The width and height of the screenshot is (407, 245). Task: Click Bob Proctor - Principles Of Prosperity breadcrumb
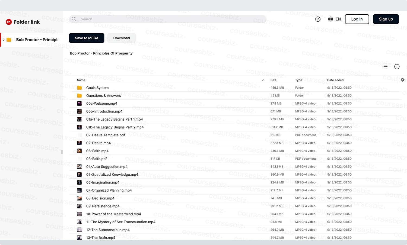101,53
